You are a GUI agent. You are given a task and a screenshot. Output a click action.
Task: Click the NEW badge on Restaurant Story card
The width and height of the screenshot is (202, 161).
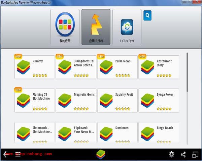click(142, 57)
